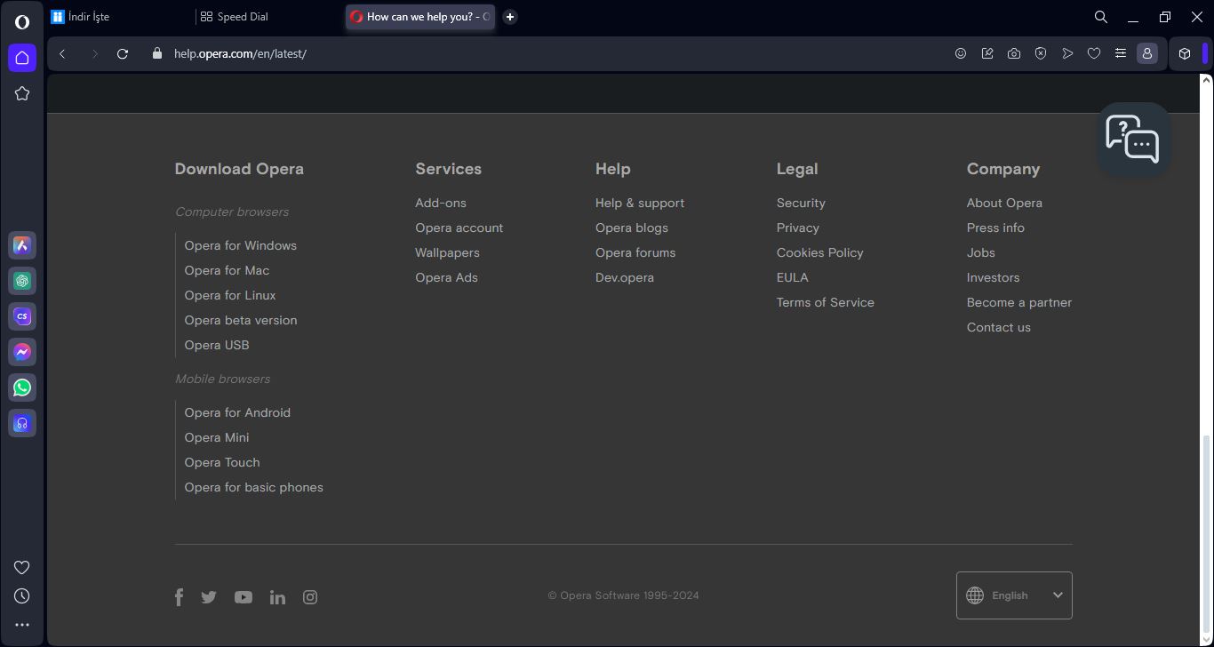Open Facebook Messenger in sidebar
Viewport: 1214px width, 647px height.
(22, 352)
